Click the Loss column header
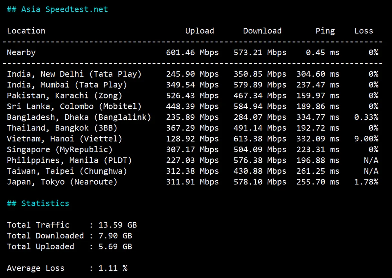This screenshot has height=278, width=392. coord(364,31)
